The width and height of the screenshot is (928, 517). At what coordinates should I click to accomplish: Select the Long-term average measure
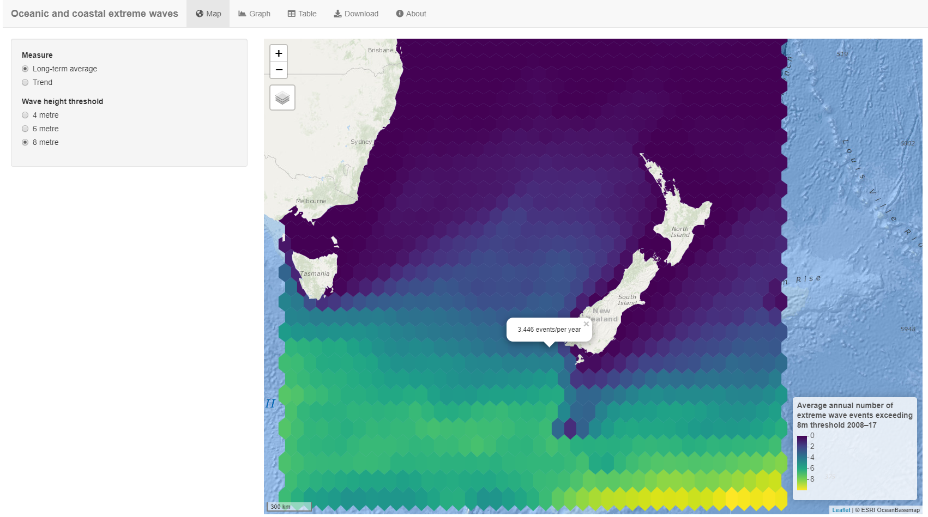pos(25,69)
